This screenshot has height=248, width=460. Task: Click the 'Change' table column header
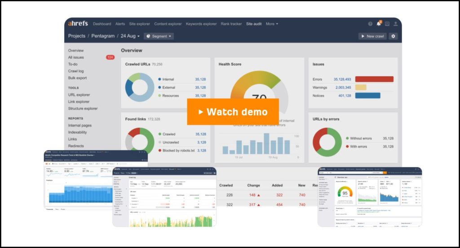coord(253,185)
